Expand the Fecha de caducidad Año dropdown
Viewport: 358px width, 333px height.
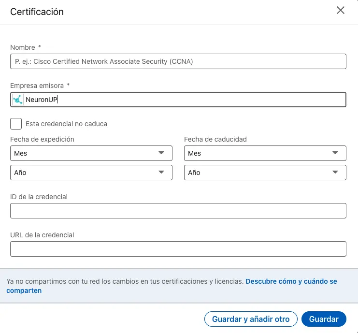click(x=265, y=173)
